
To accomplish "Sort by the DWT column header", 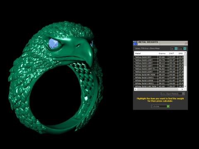I will coord(172,53).
